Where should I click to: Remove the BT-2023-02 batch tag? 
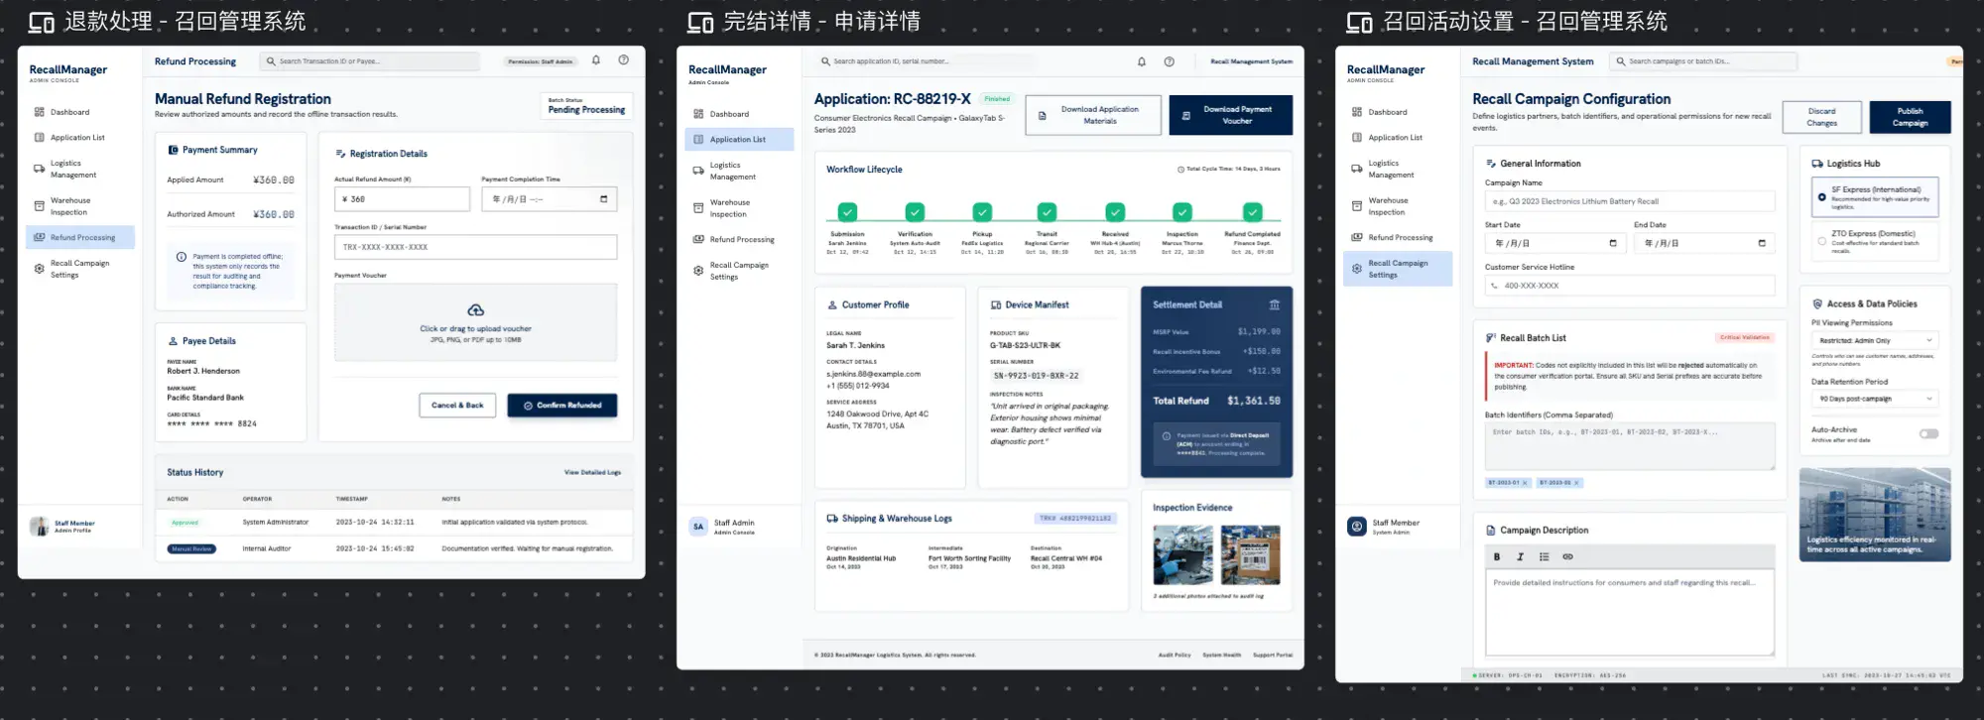pos(1576,483)
